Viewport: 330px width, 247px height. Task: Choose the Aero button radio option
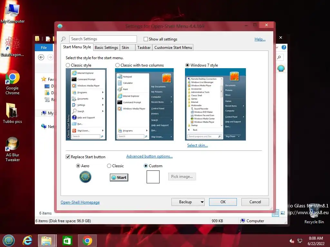tap(78, 166)
